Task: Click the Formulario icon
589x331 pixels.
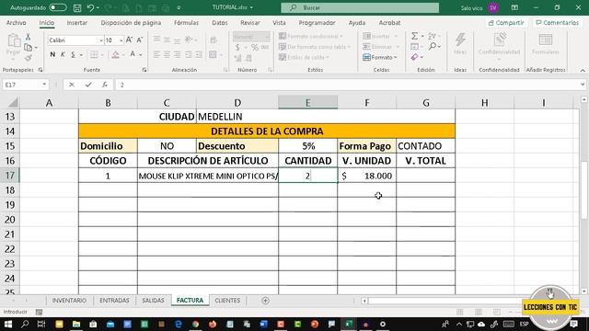Action: click(x=546, y=40)
